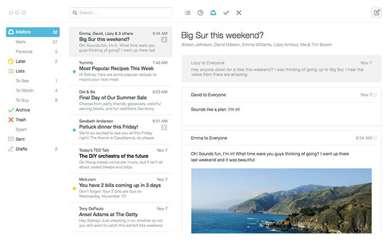The width and height of the screenshot is (386, 243).
Task: Toggle unread dot on Yummly email
Action: coord(74,71)
